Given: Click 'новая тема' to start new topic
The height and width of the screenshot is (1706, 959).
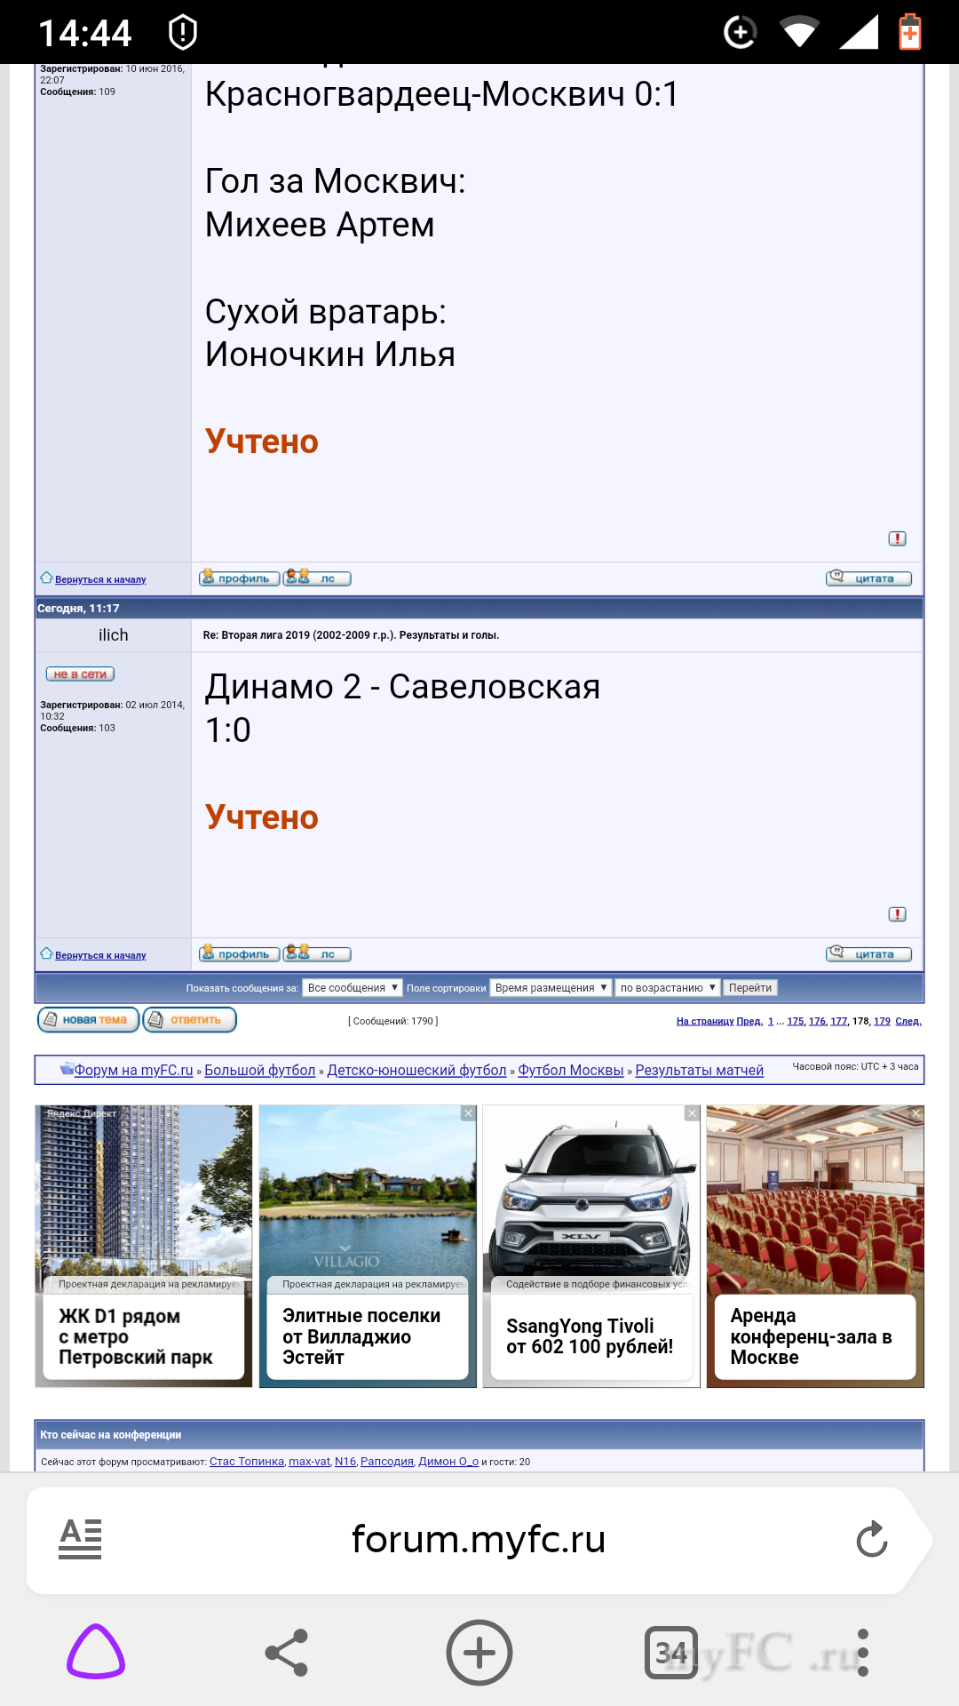Looking at the screenshot, I should [88, 1020].
